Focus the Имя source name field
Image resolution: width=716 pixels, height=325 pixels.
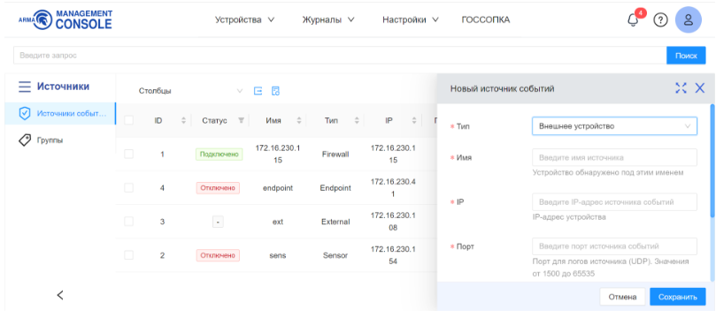(x=614, y=158)
